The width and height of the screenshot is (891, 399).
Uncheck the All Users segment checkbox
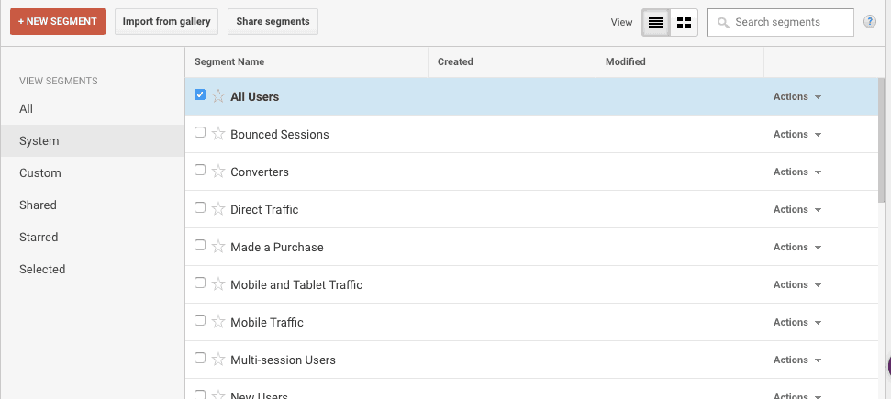click(x=200, y=94)
